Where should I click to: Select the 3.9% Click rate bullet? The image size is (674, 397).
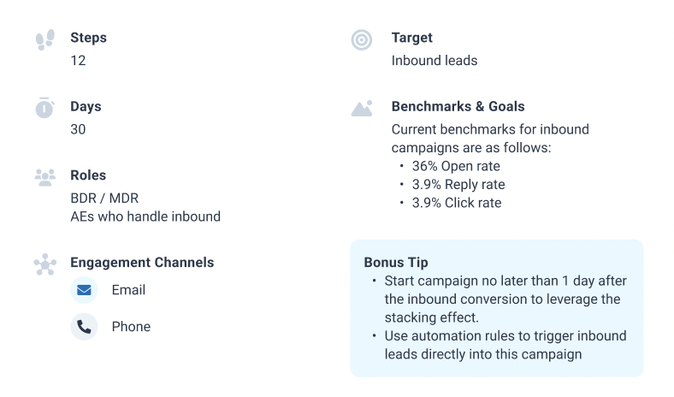457,203
